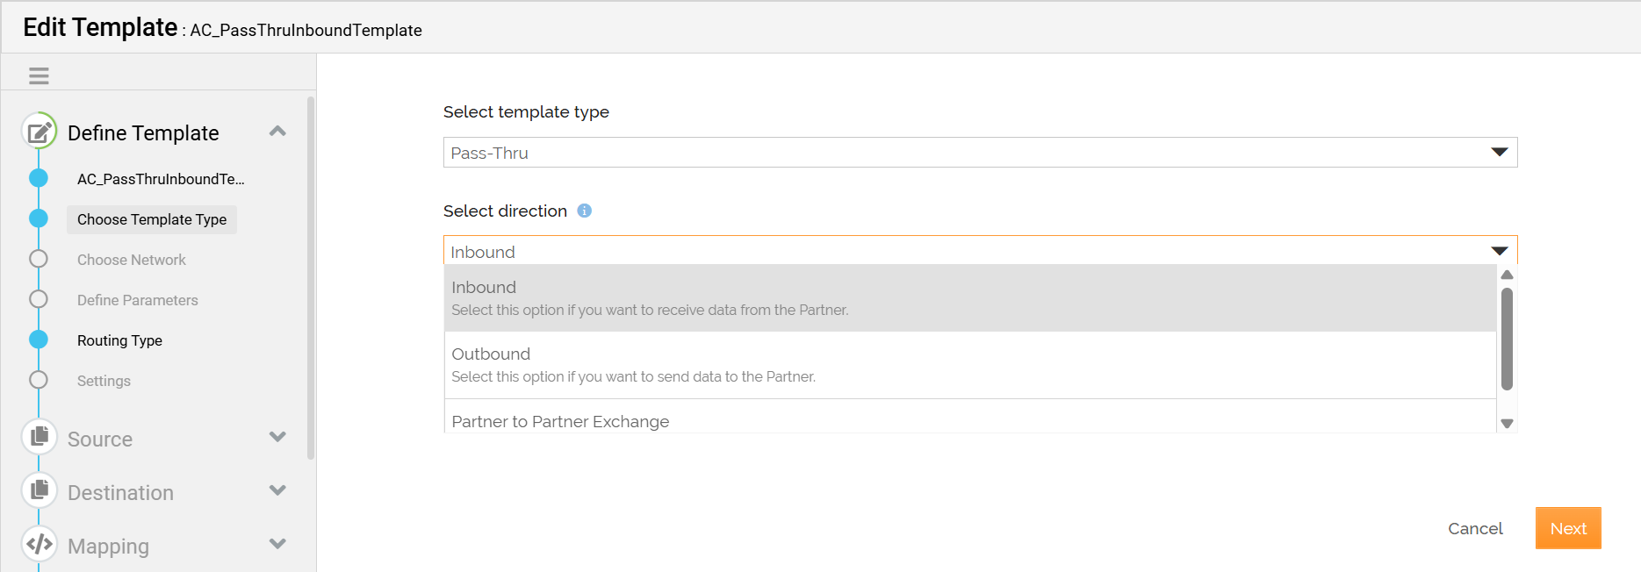Select the Define Parameters step circle
The image size is (1641, 572).
click(x=39, y=299)
